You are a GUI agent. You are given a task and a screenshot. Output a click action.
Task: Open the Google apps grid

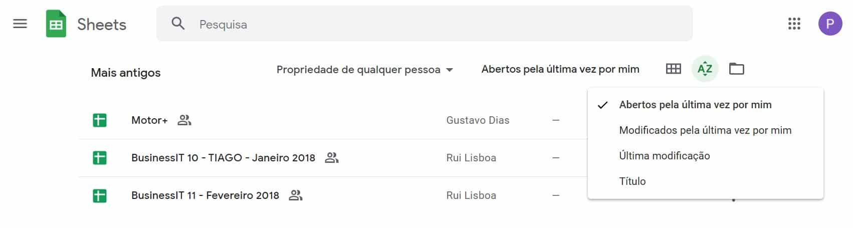coord(794,24)
